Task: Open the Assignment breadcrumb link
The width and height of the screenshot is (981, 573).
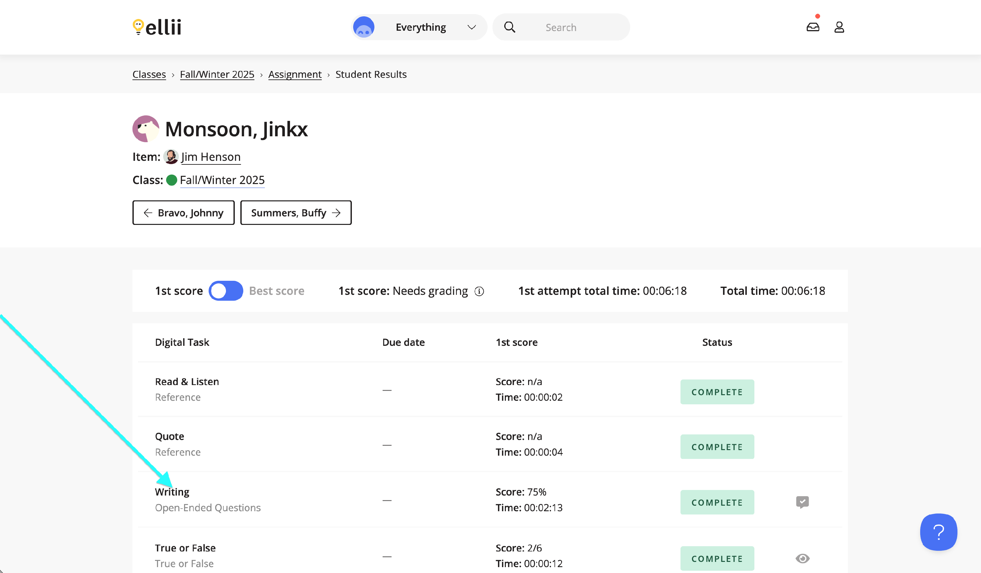Action: [295, 74]
